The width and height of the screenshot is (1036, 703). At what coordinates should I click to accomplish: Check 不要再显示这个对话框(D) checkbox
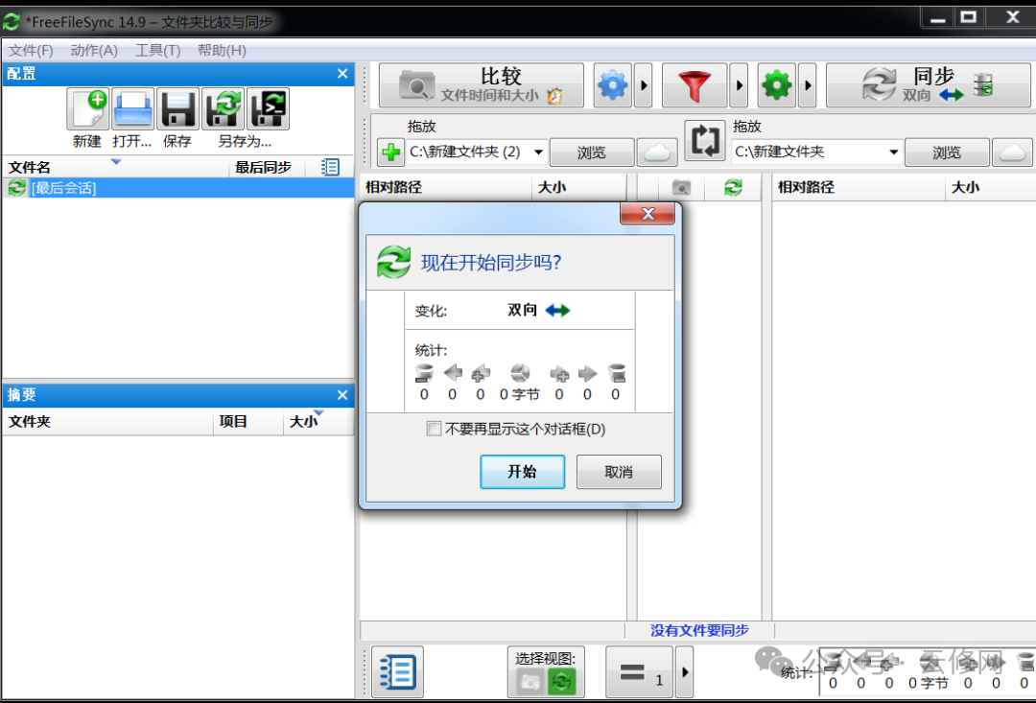pos(435,429)
